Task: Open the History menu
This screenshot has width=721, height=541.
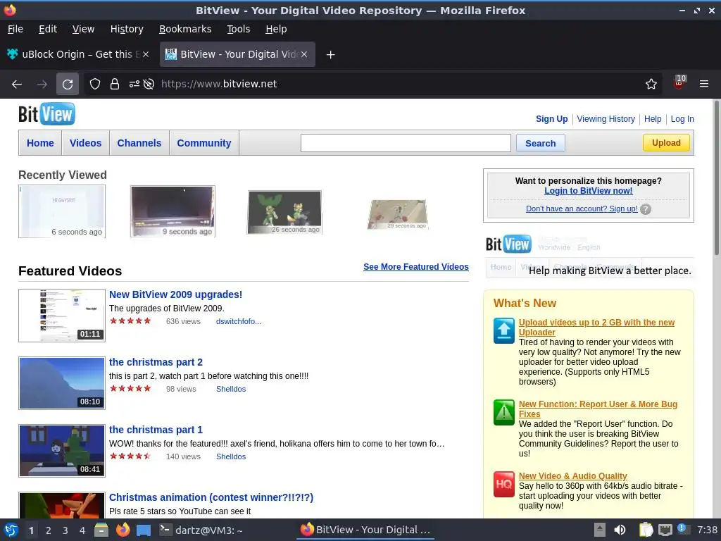Action: 127,29
